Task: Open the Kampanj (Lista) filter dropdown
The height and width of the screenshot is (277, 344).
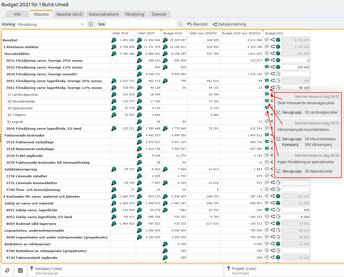Action: pyautogui.click(x=125, y=270)
